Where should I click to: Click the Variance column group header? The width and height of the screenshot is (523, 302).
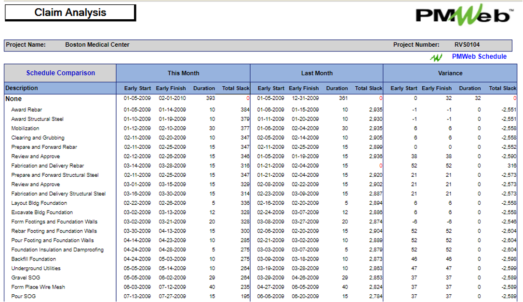tap(450, 73)
